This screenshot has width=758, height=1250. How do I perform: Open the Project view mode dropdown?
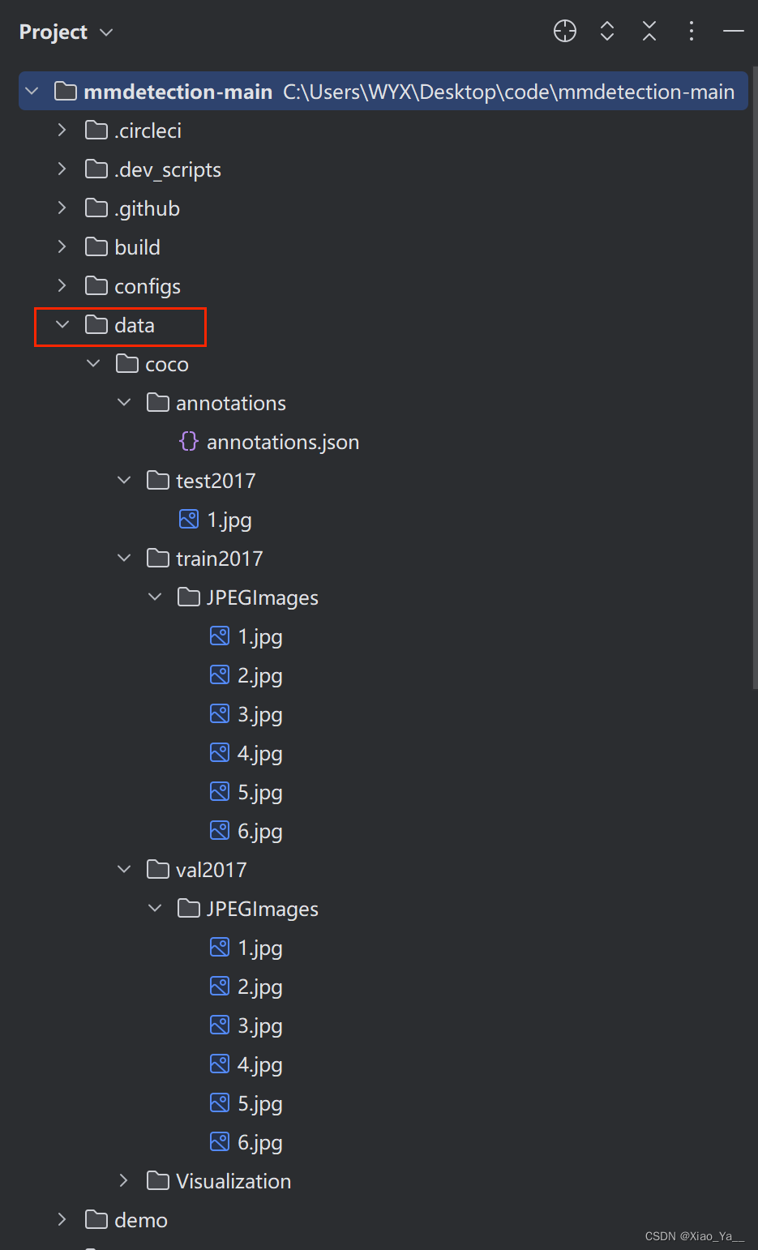pos(105,32)
